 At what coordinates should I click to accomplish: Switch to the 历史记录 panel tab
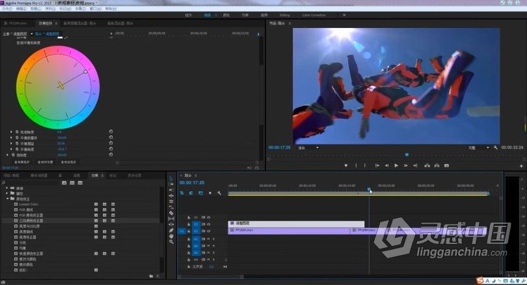(135, 176)
